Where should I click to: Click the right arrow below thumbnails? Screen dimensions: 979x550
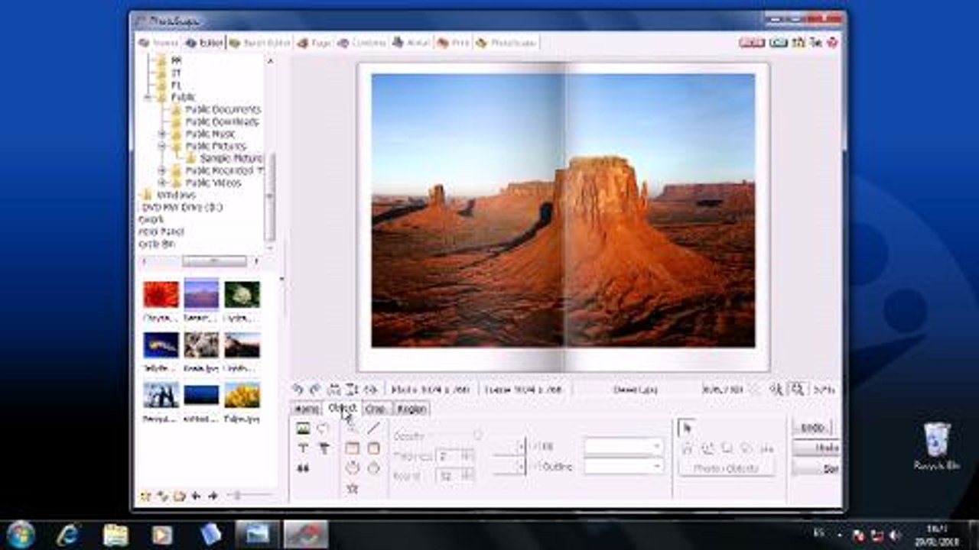[213, 496]
